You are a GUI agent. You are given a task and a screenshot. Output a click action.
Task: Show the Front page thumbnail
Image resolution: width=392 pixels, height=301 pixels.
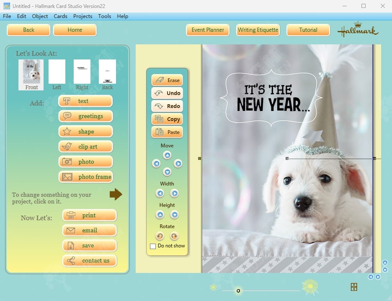pyautogui.click(x=31, y=75)
